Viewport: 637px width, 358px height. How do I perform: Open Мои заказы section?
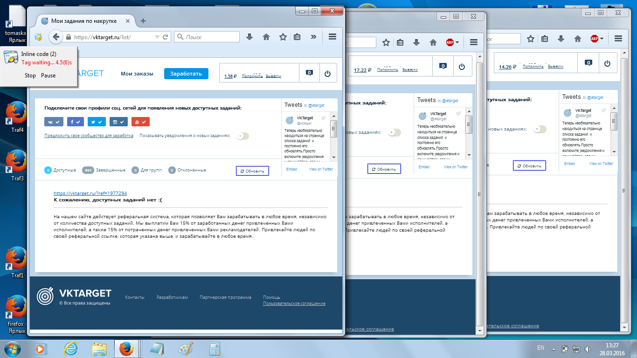pyautogui.click(x=137, y=74)
